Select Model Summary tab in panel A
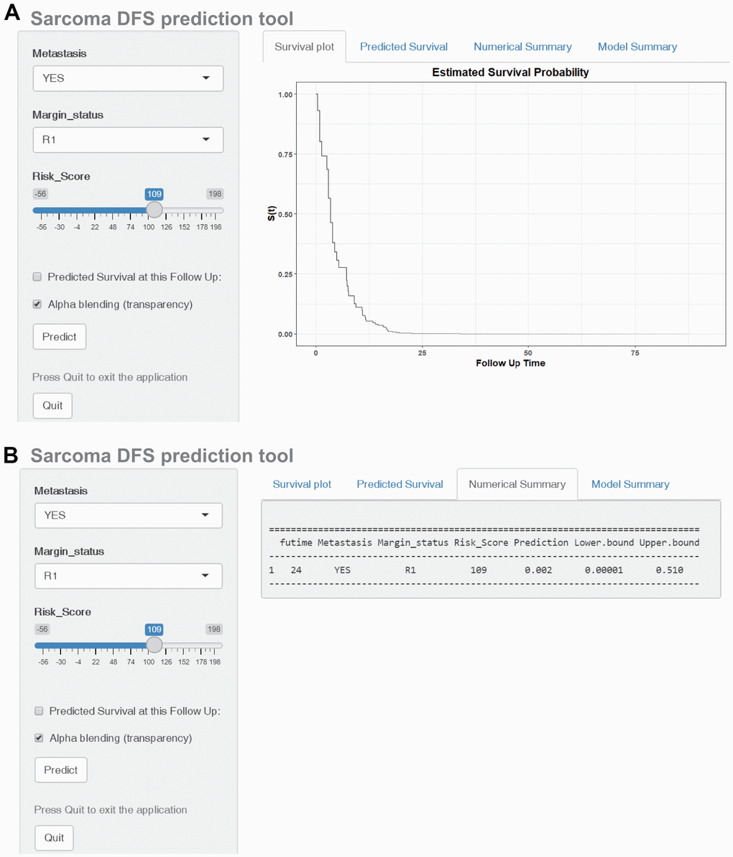Viewport: 733px width, 857px height. click(637, 47)
